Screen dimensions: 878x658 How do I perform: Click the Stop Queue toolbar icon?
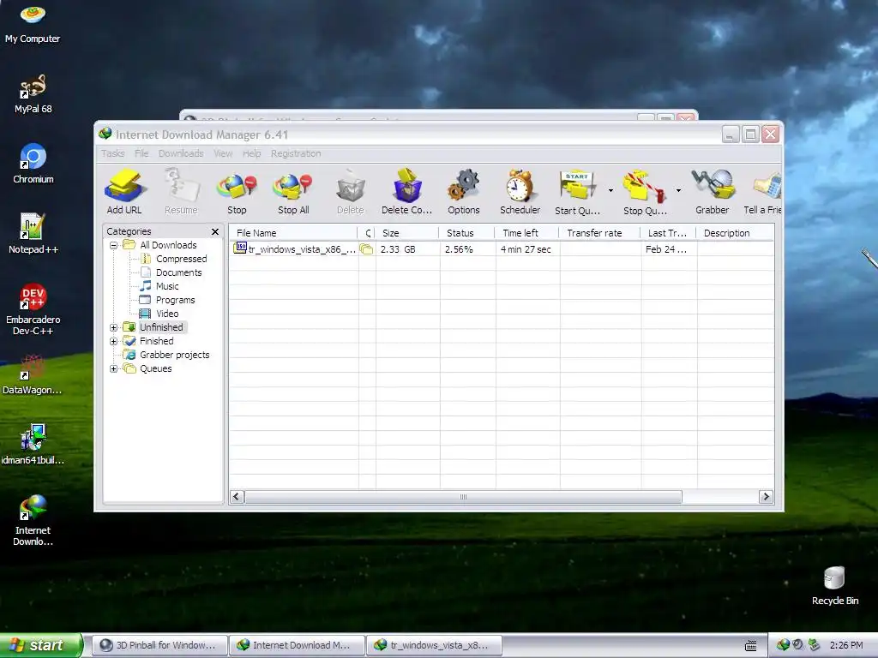click(x=645, y=192)
